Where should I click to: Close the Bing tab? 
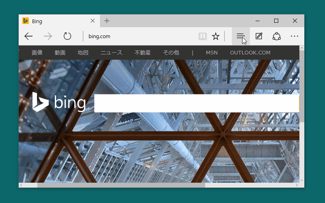point(93,21)
